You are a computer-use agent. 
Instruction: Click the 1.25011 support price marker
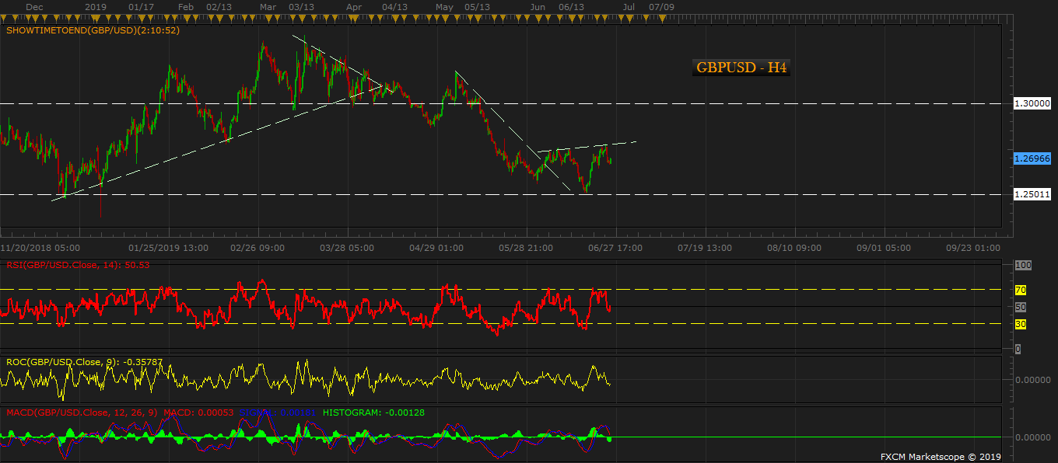pyautogui.click(x=1032, y=194)
